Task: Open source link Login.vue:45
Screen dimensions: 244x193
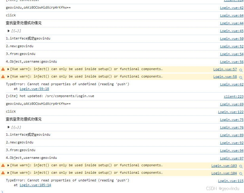Action: point(232,31)
